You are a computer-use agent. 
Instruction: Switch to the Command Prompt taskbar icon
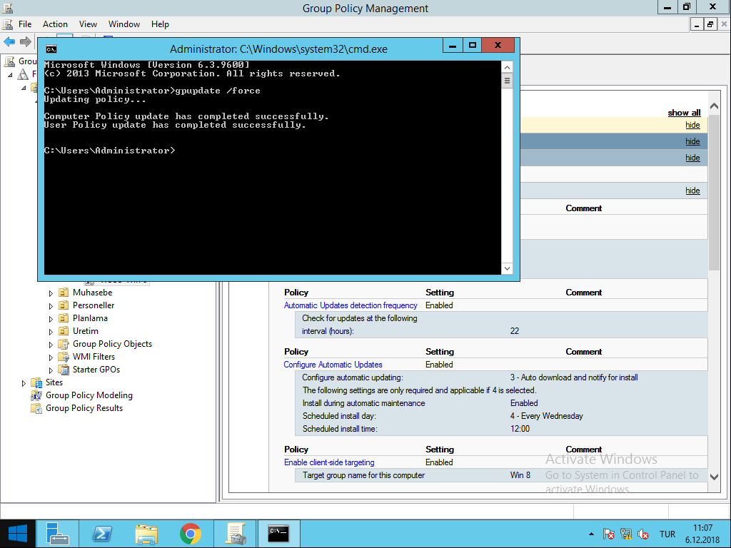(279, 534)
